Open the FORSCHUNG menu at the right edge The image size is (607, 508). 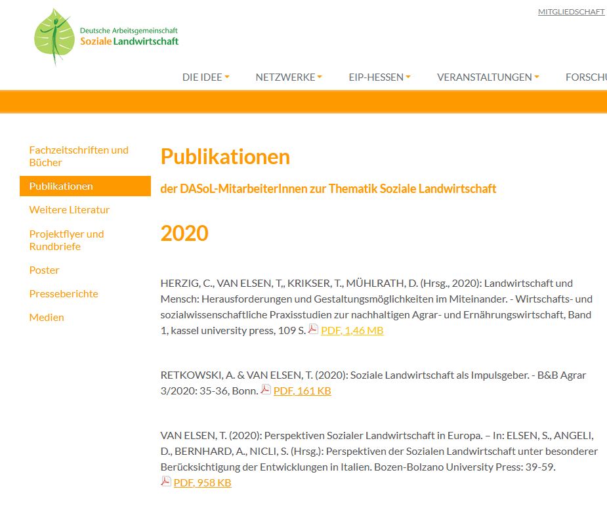[x=586, y=77]
